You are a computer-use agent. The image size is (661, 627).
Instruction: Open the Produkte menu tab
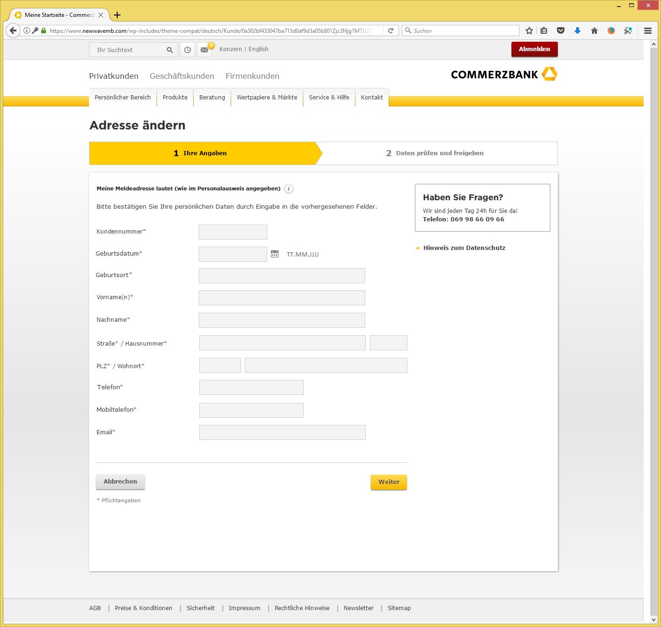pos(175,98)
